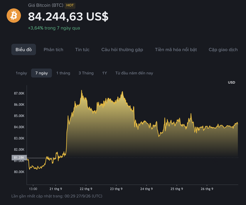Select the Tiền mã hóa nổi bật tab

point(176,50)
